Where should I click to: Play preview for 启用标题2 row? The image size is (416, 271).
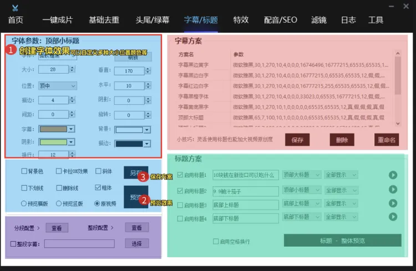point(393,190)
